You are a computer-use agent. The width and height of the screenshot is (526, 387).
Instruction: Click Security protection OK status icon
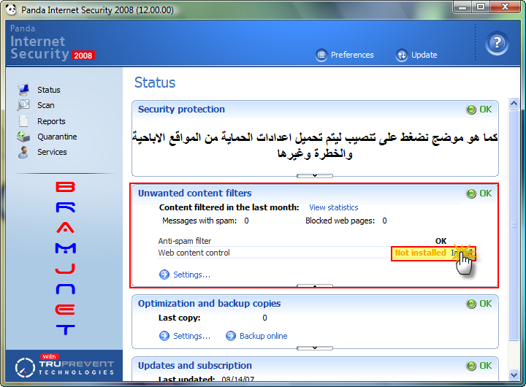pos(471,110)
